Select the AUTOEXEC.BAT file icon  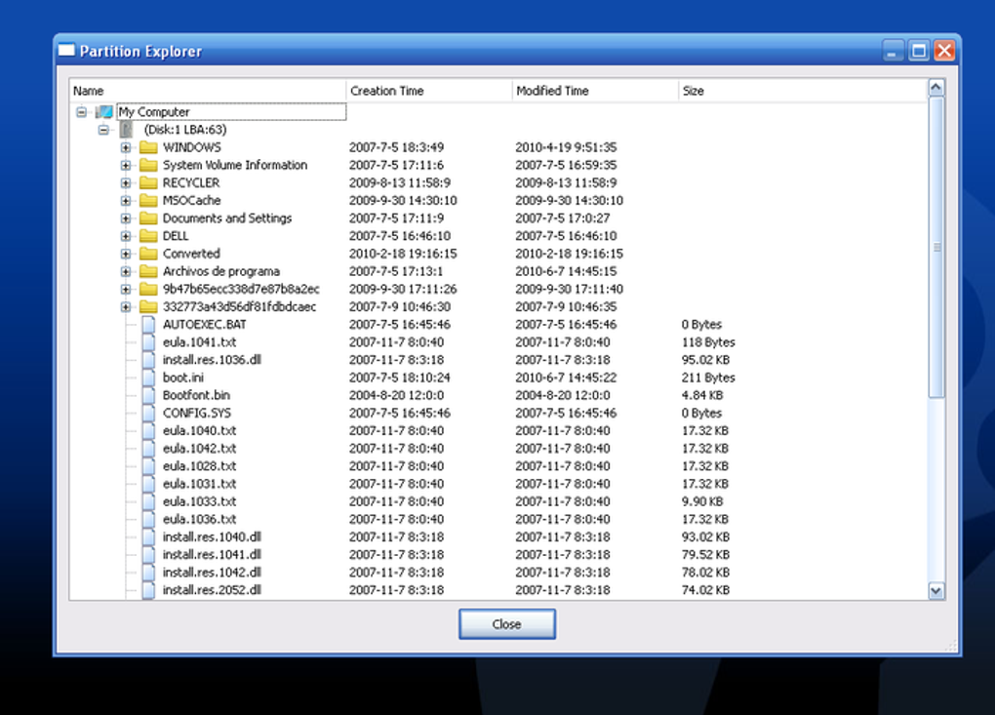click(146, 324)
